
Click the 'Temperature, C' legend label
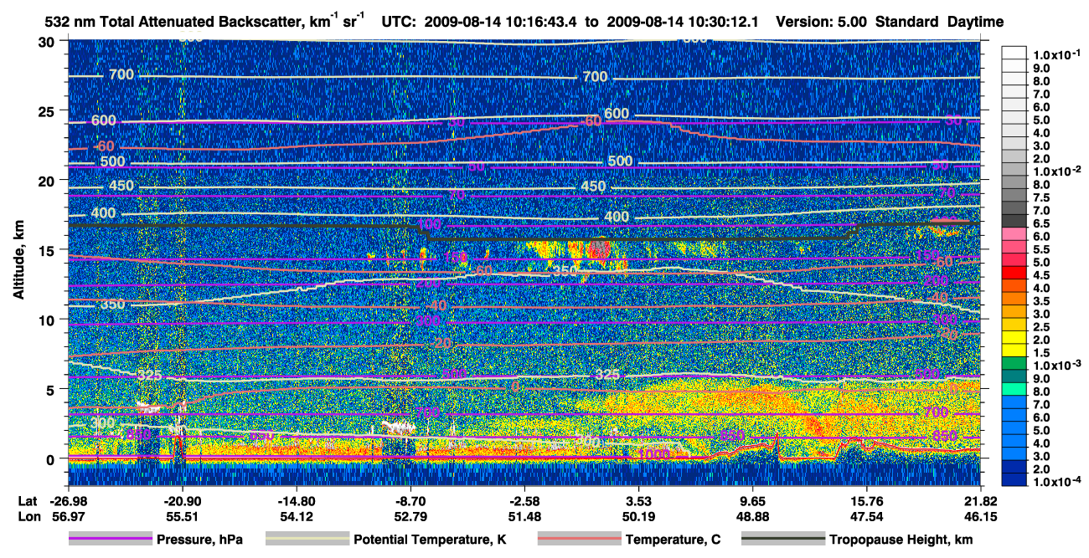[673, 540]
